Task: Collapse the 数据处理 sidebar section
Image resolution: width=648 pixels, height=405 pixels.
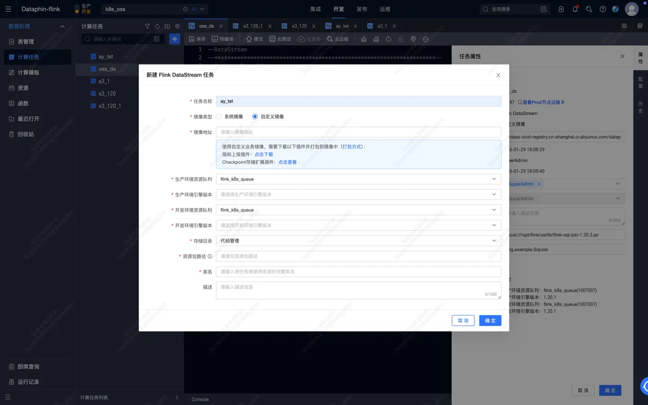Action: [62, 26]
